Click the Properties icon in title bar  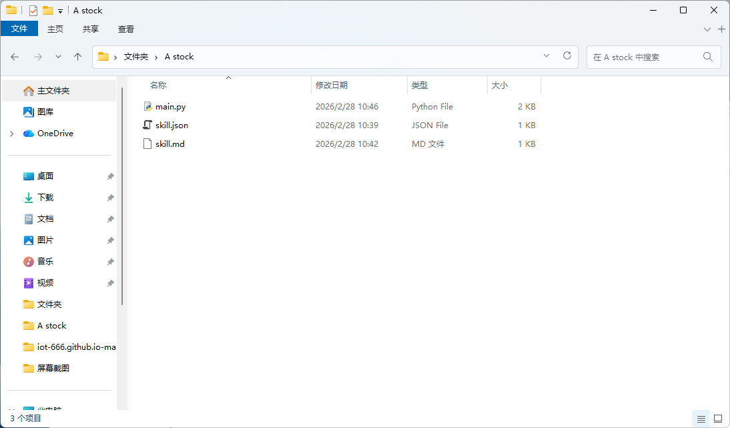[x=33, y=10]
